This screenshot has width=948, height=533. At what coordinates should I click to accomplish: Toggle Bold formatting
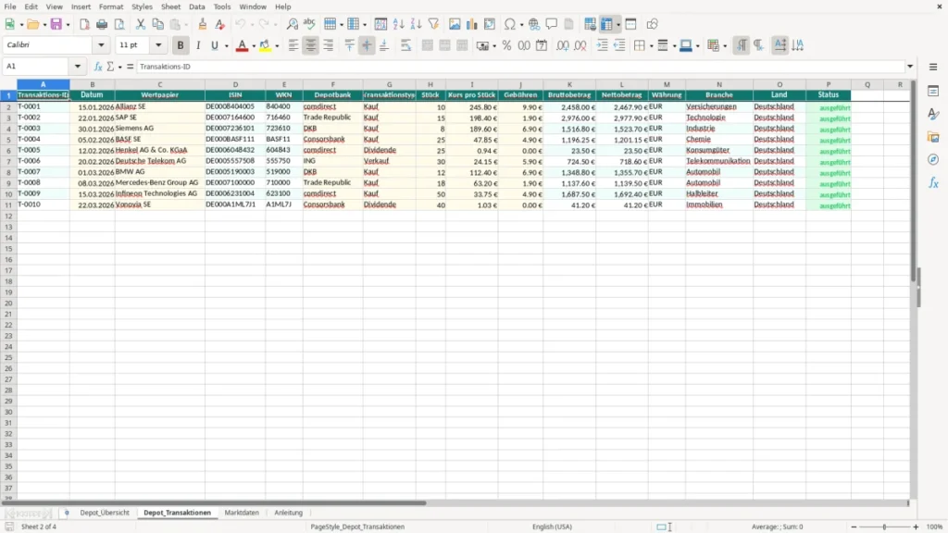181,45
